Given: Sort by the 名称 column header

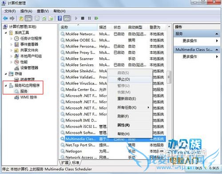Looking at the screenshot, I should click(x=79, y=27).
